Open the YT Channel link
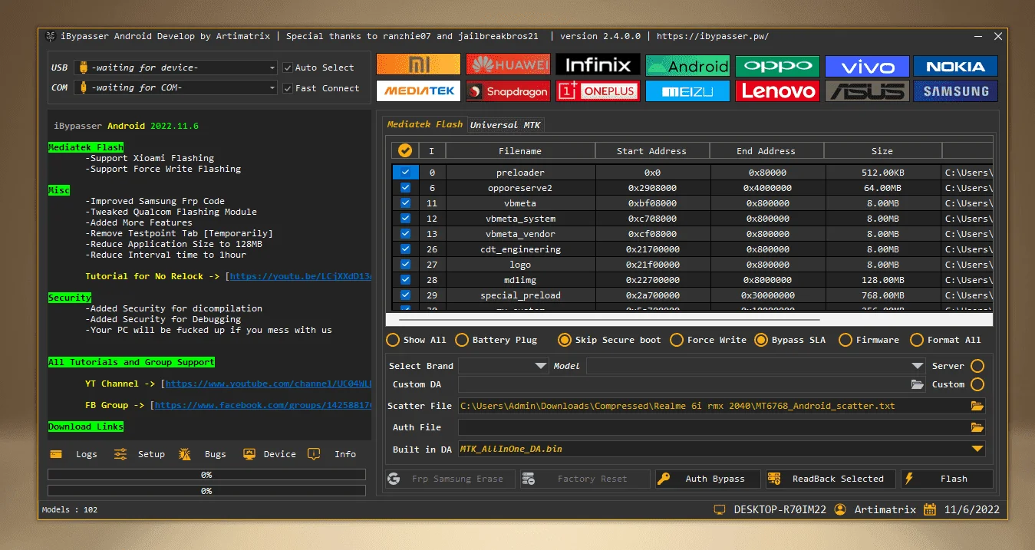Screen dimensions: 1035x550 click(x=269, y=384)
